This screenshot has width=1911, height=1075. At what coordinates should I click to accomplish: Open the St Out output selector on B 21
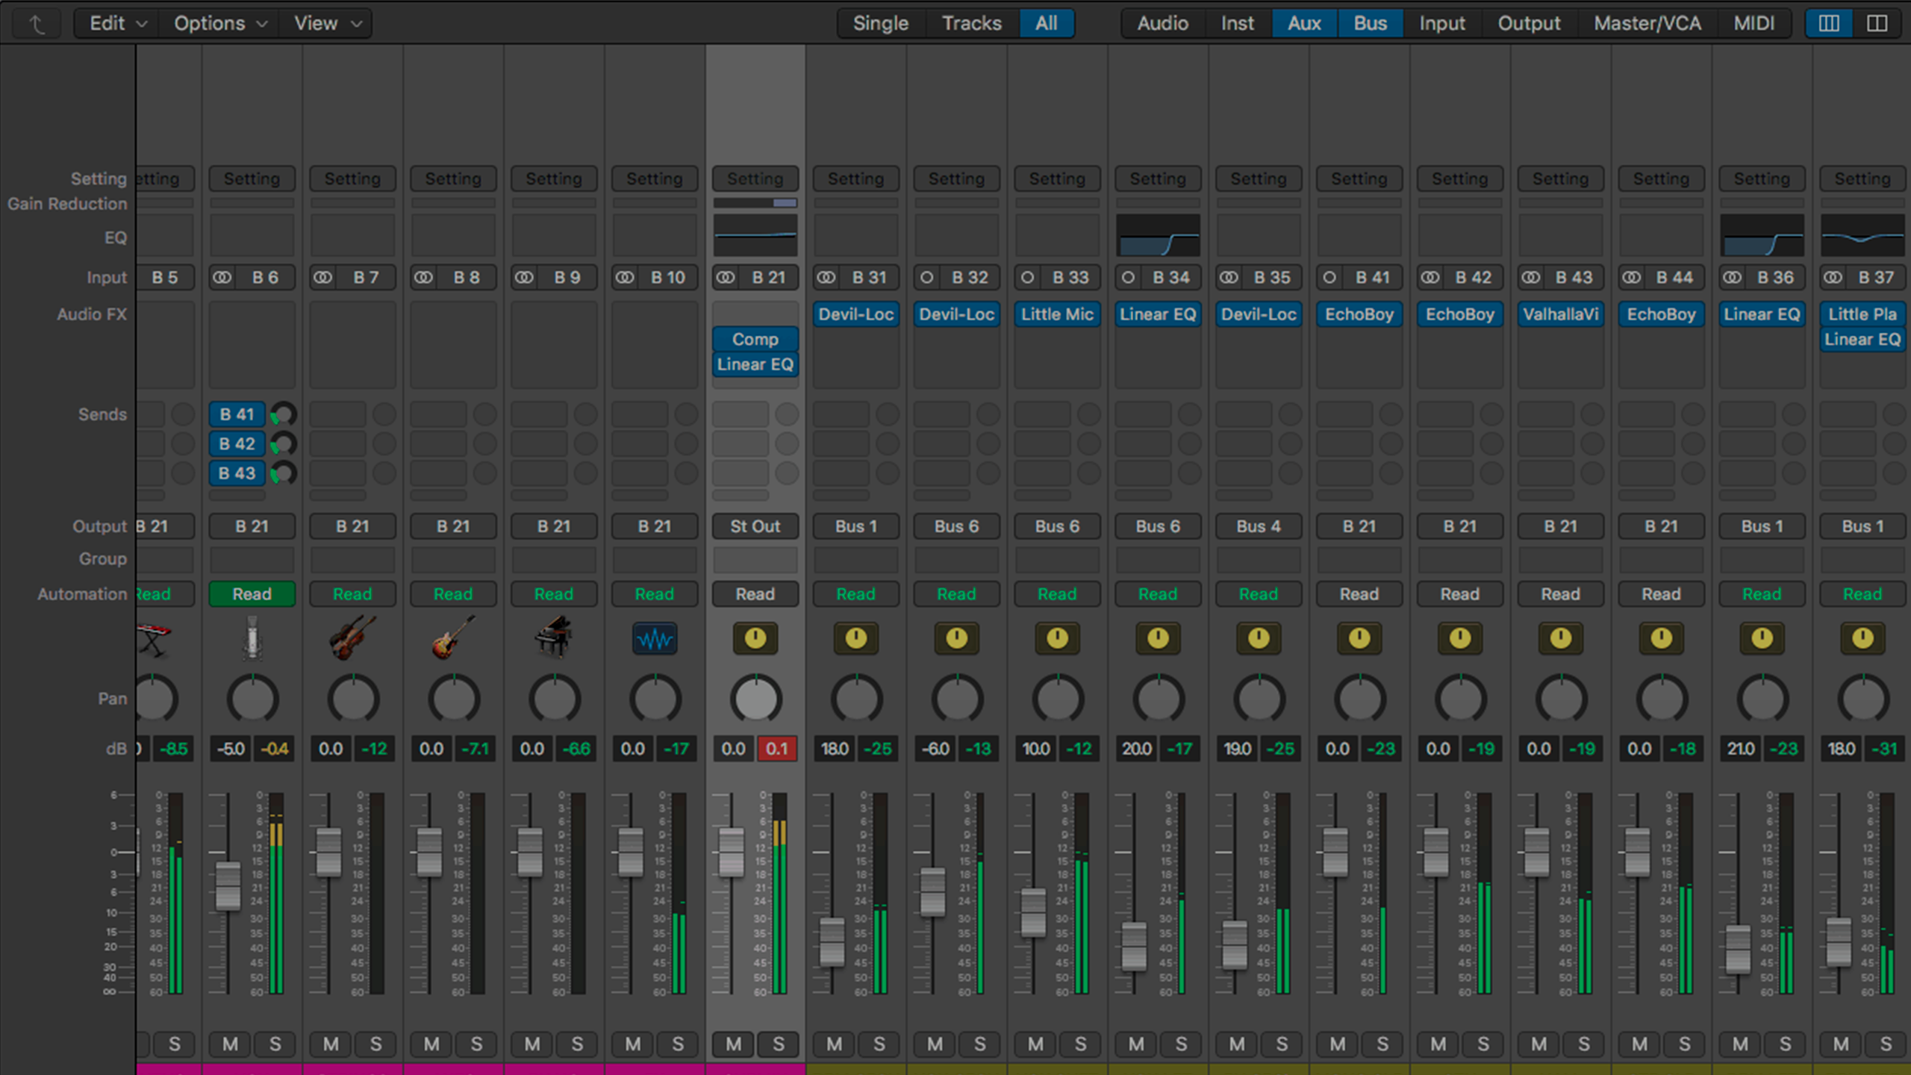click(755, 526)
